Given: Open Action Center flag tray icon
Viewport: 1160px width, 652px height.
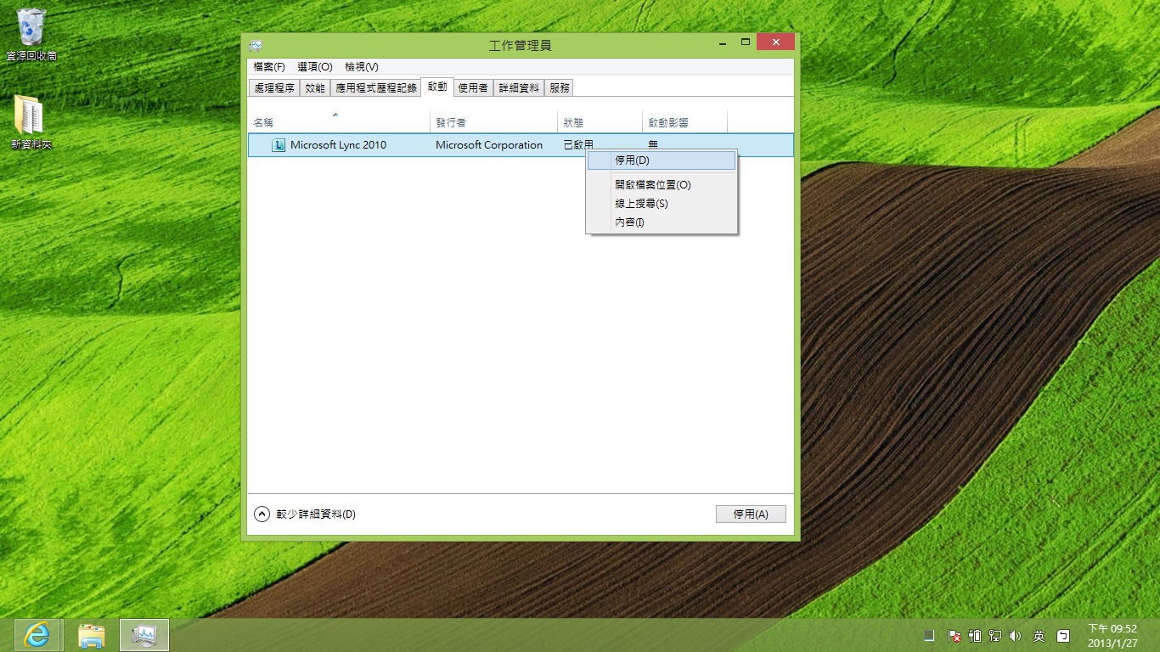Looking at the screenshot, I should pyautogui.click(x=954, y=635).
